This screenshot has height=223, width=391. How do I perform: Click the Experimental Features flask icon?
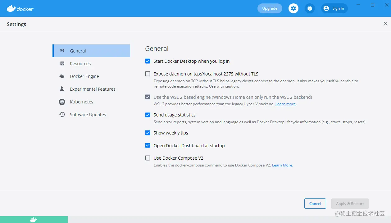[x=62, y=89]
